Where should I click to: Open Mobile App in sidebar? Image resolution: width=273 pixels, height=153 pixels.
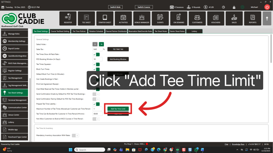click(x=14, y=129)
